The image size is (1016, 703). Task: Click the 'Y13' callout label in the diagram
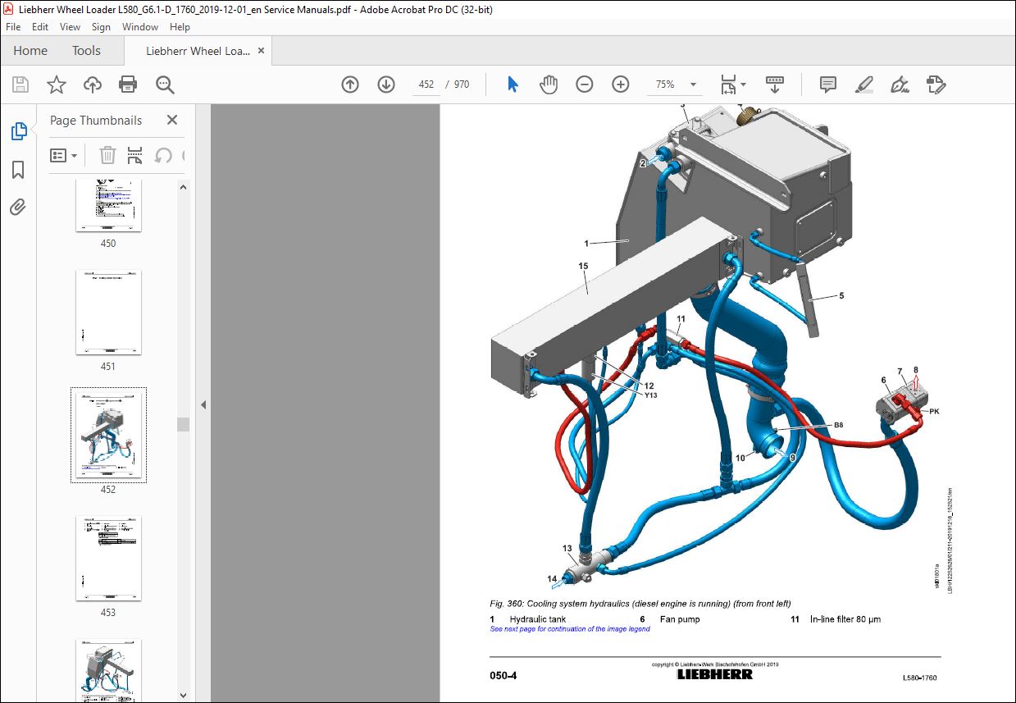[650, 395]
